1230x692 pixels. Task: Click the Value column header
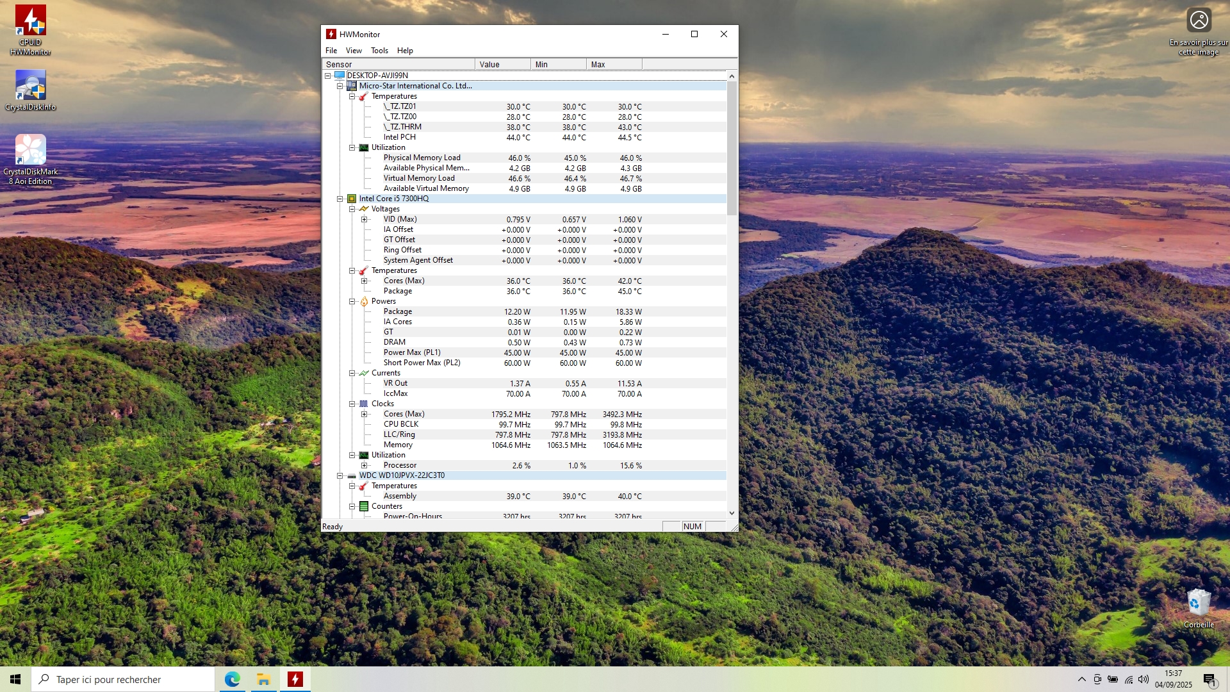coord(502,64)
